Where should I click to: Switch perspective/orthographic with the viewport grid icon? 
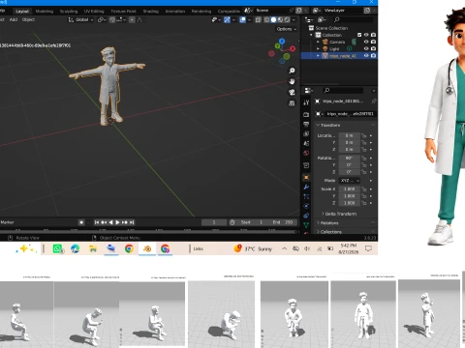(292, 103)
